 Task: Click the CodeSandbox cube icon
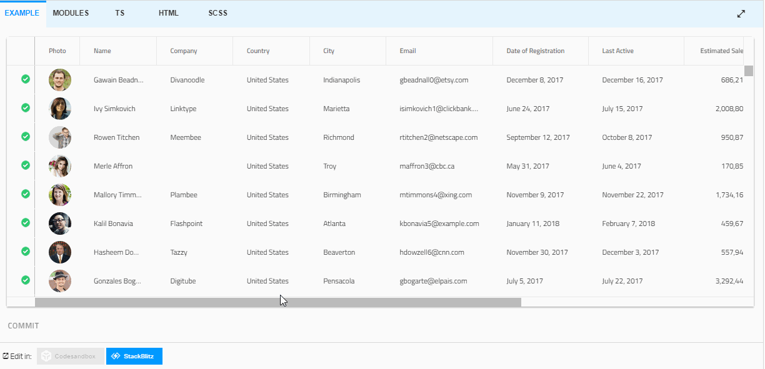pyautogui.click(x=46, y=356)
